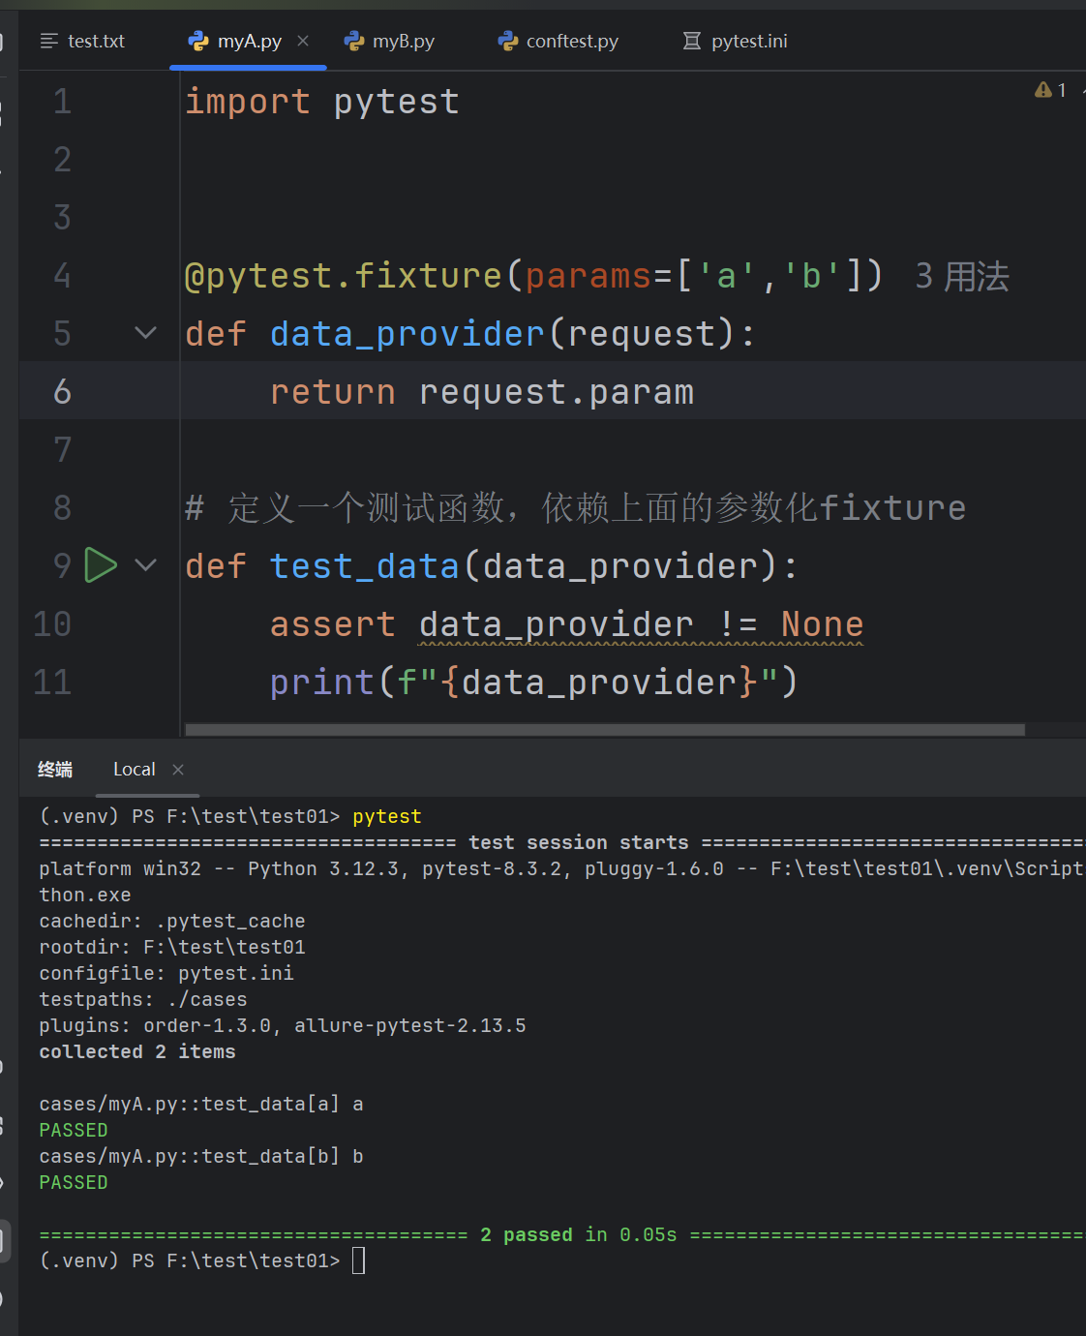The height and width of the screenshot is (1336, 1086).
Task: Select the 终端 terminal panel title
Action: 55,770
